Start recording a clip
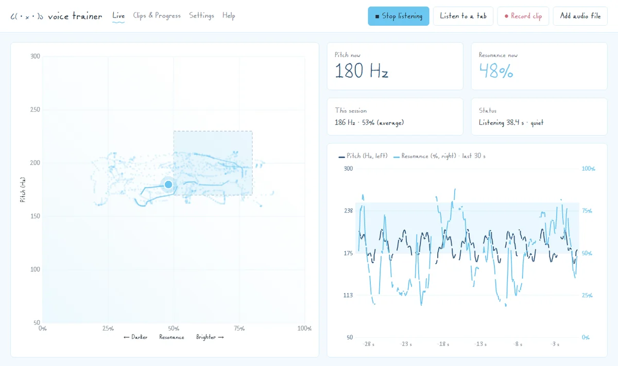Viewport: 618px width, 366px height. pos(523,16)
